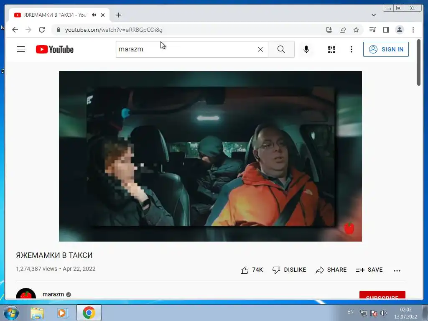Click the address bar URL
This screenshot has width=428, height=321.
click(x=114, y=30)
